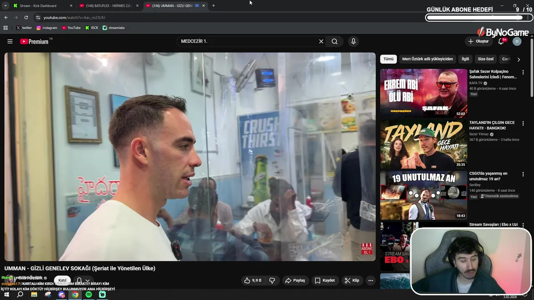Image resolution: width=534 pixels, height=300 pixels.
Task: Open options for Stream Savaşları video
Action: pos(523,225)
